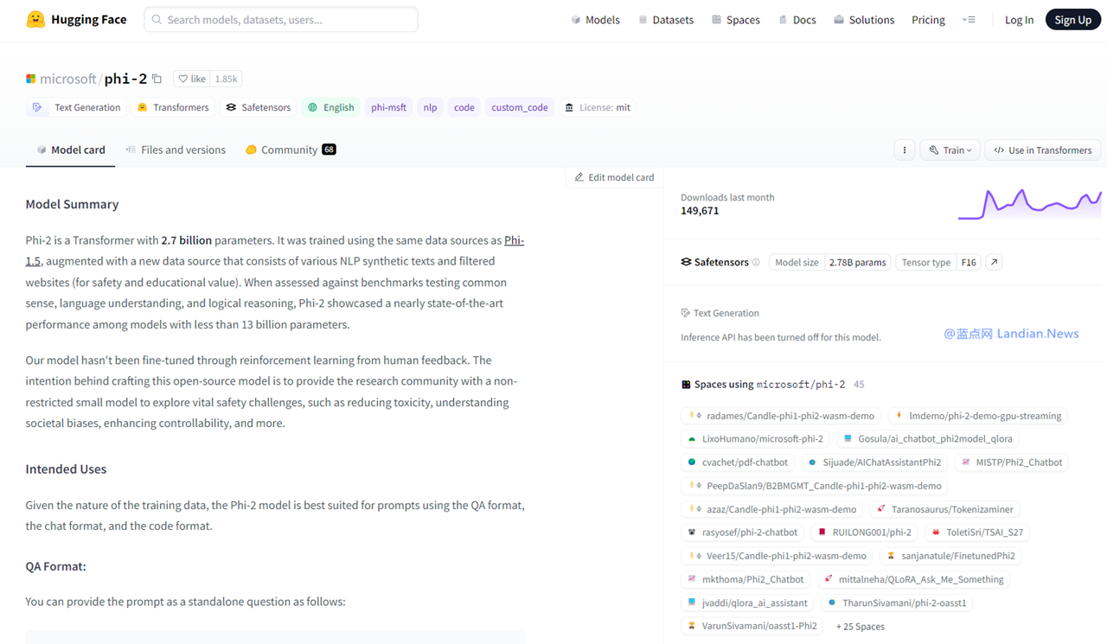Open TharunSivamani/phi-2-oasst1 space
Screen dimensions: 1107x644
898,603
